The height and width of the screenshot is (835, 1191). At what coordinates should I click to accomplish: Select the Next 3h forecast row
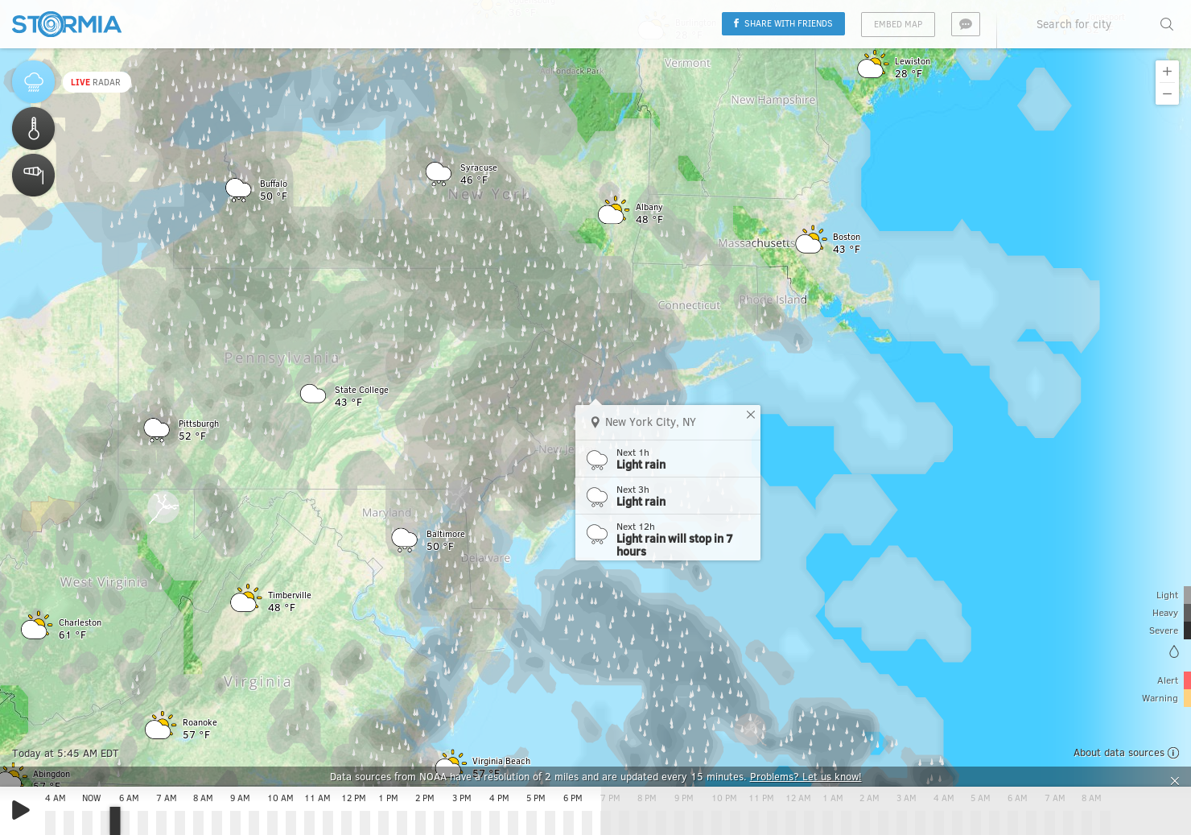(668, 496)
